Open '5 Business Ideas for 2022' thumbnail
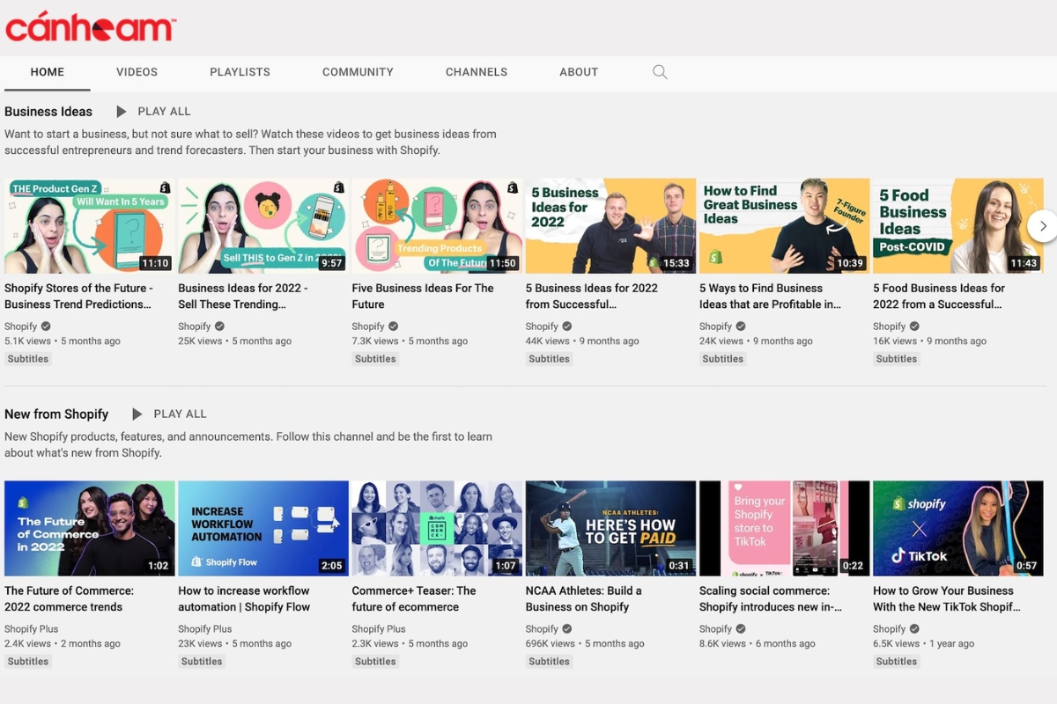The height and width of the screenshot is (704, 1057). tap(610, 226)
